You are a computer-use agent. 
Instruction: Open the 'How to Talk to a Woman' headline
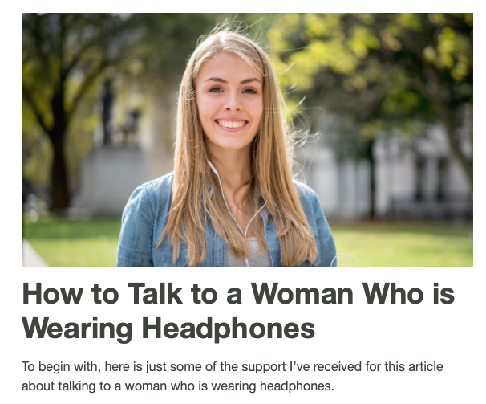pyautogui.click(x=238, y=311)
